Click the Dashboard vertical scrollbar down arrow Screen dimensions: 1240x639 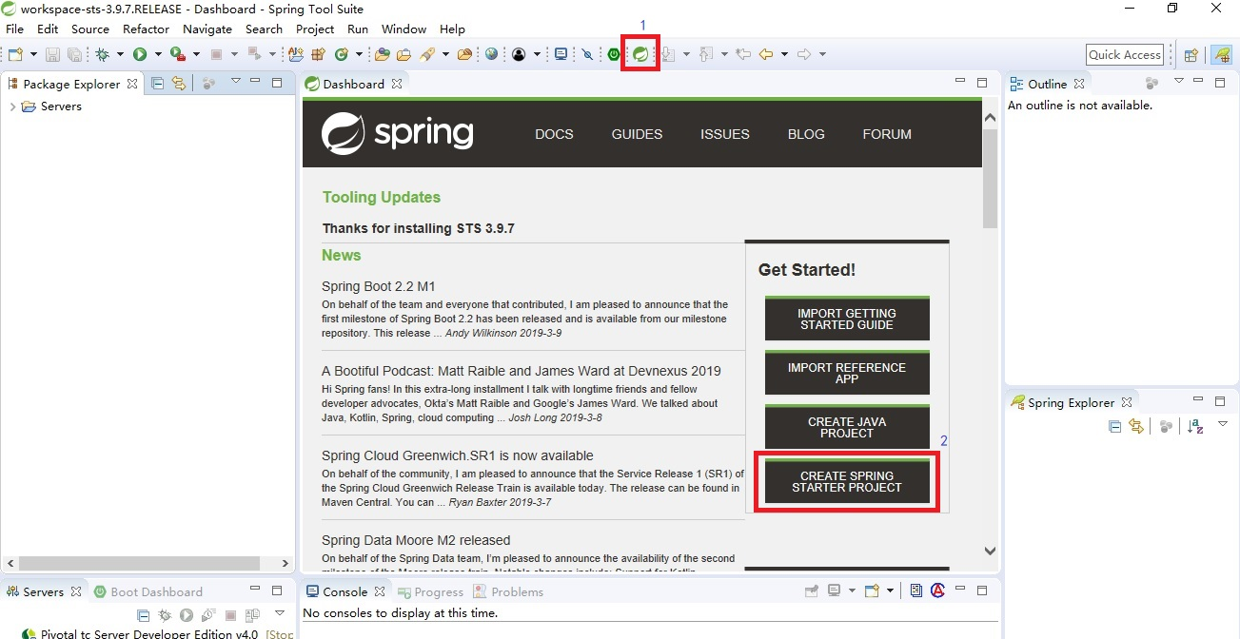coord(990,551)
